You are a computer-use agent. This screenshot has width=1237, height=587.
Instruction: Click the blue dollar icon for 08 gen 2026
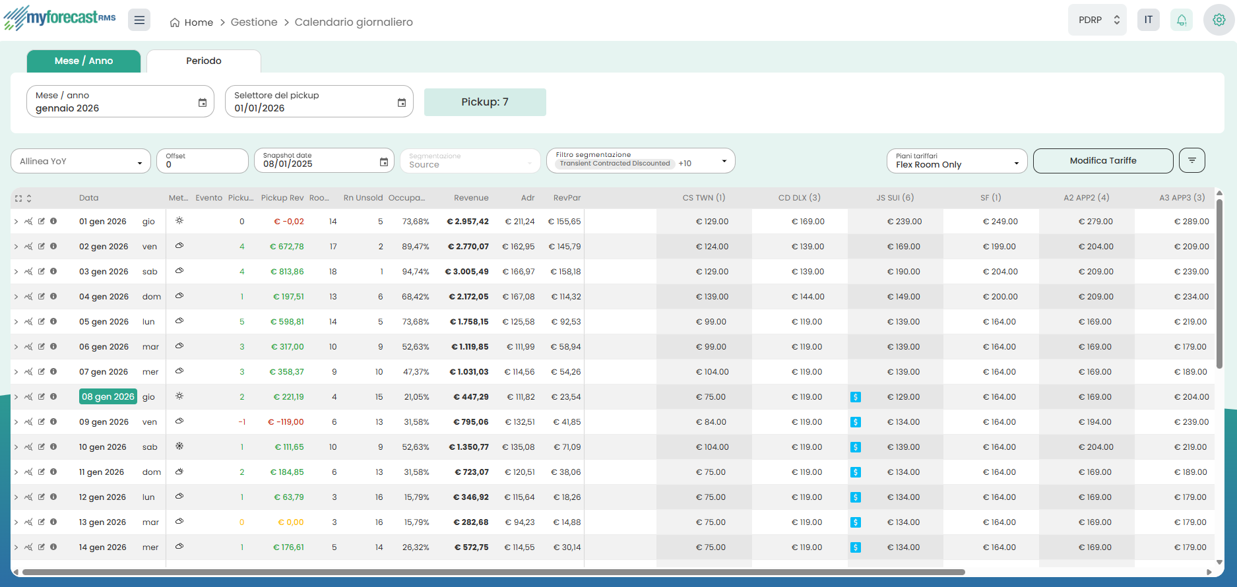[x=856, y=397]
